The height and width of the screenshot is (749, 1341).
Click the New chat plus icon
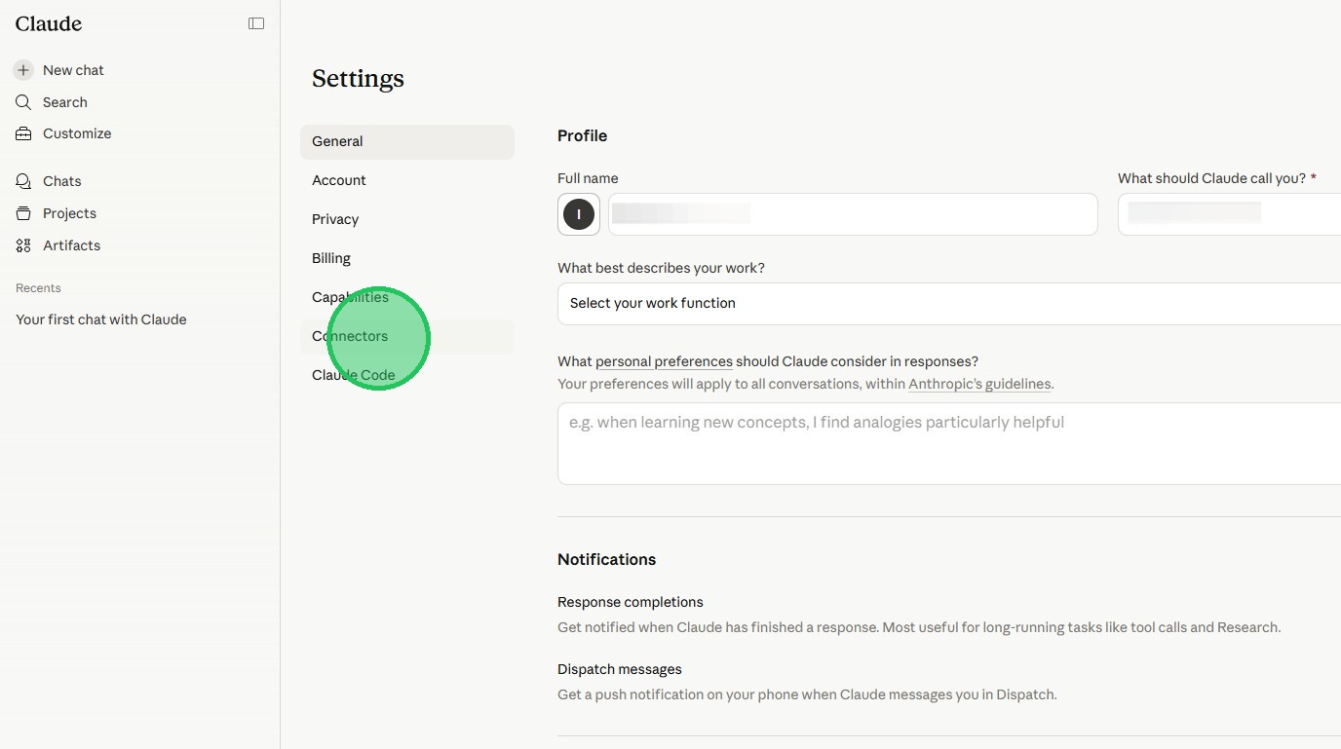(23, 70)
